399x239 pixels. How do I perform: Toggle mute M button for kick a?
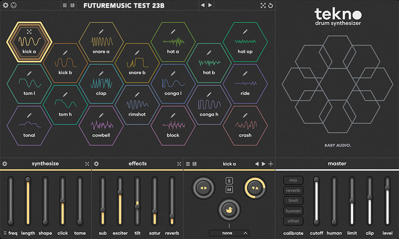(229, 190)
